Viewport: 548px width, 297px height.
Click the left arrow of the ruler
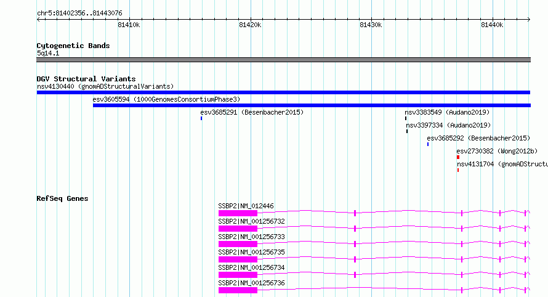tap(38, 20)
